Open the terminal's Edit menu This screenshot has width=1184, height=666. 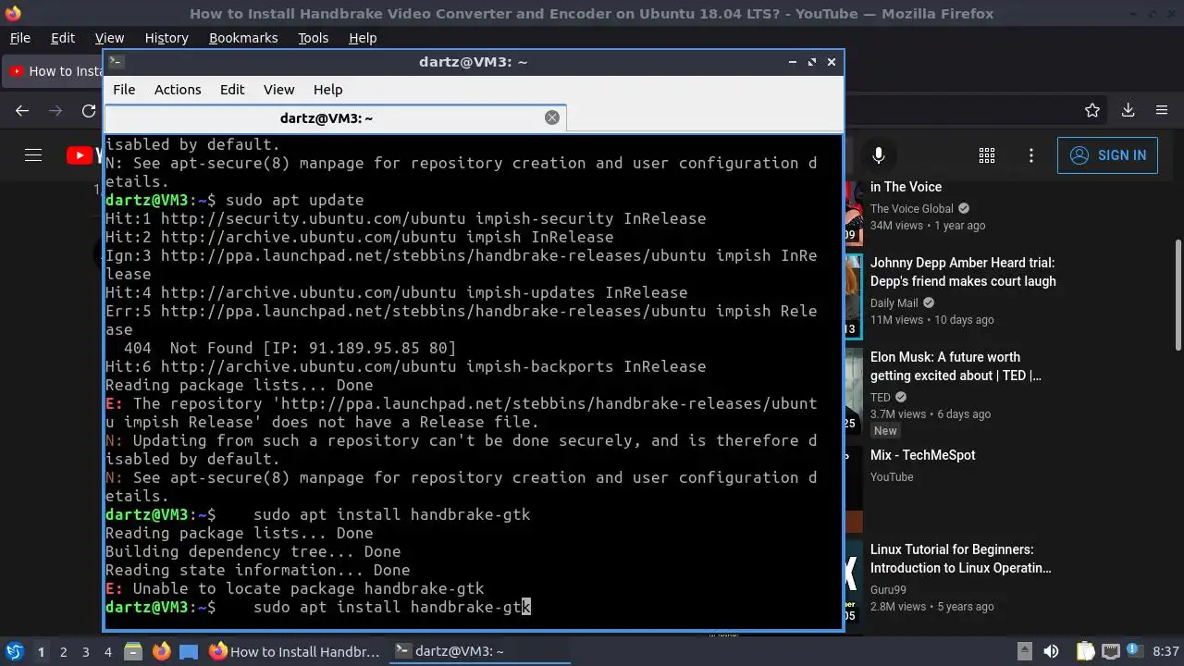232,90
